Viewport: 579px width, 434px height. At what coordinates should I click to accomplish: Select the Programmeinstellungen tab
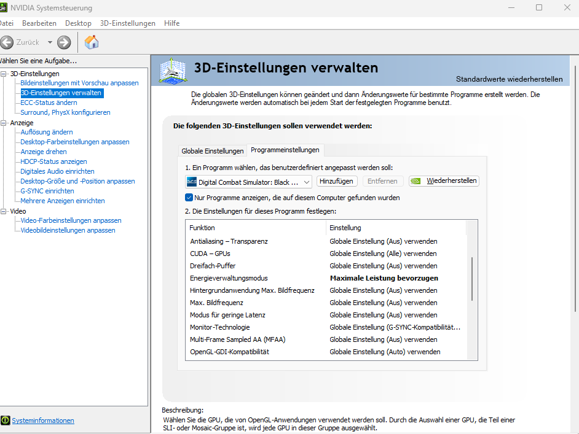pos(285,150)
